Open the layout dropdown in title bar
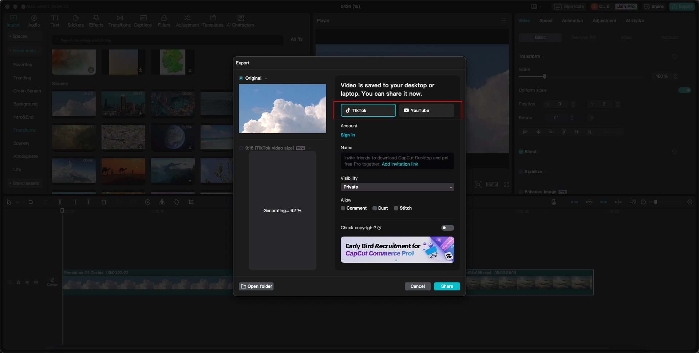This screenshot has height=353, width=699. 536,7
